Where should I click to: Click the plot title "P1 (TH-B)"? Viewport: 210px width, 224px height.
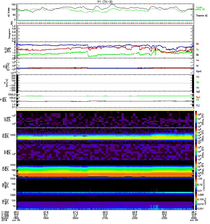[105, 2]
